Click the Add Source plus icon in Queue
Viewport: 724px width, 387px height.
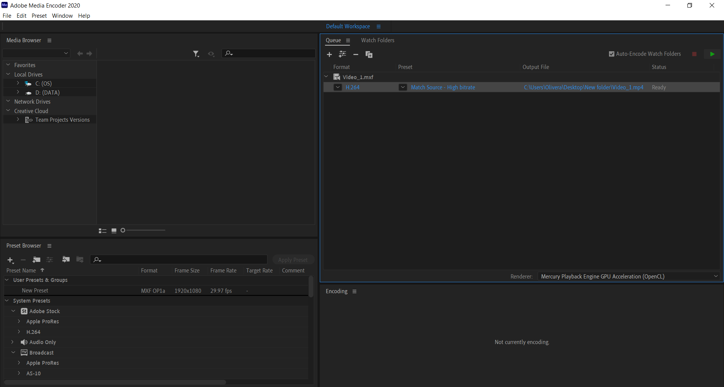(x=329, y=55)
